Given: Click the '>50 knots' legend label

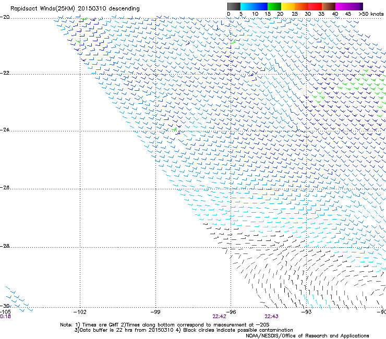Looking at the screenshot, I should (371, 14).
